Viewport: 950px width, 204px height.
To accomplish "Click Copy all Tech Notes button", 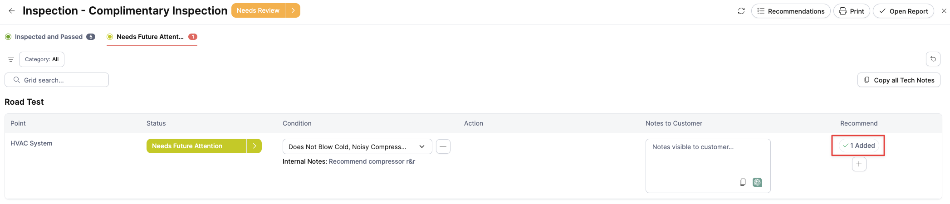I will click(x=899, y=80).
